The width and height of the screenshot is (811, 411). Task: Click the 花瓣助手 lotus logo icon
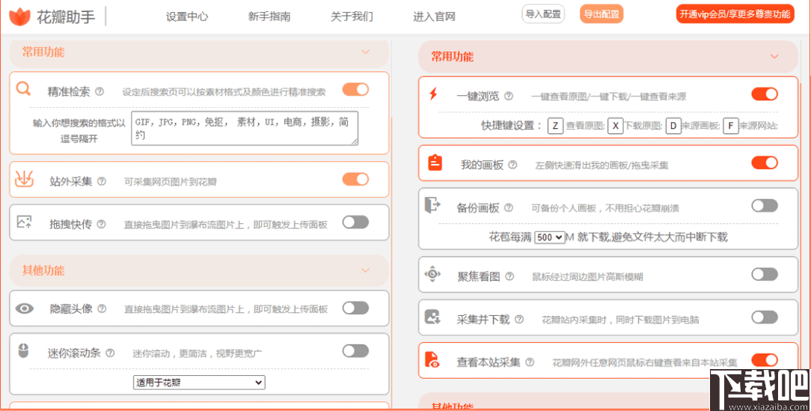coord(20,17)
